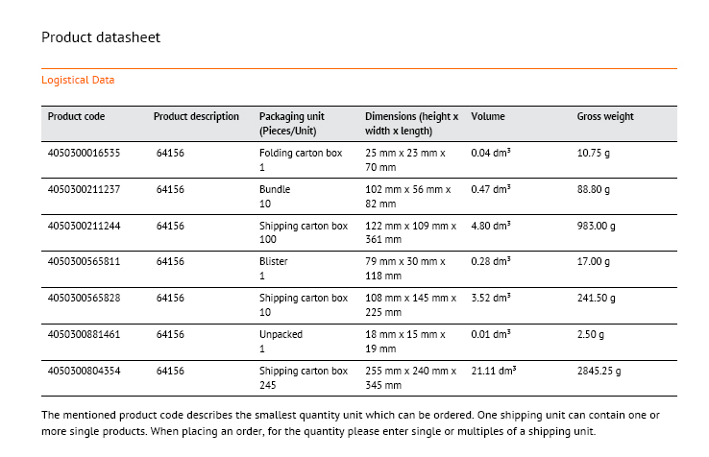709x457 pixels.
Task: Select product code 4050300211244
Action: click(85, 226)
